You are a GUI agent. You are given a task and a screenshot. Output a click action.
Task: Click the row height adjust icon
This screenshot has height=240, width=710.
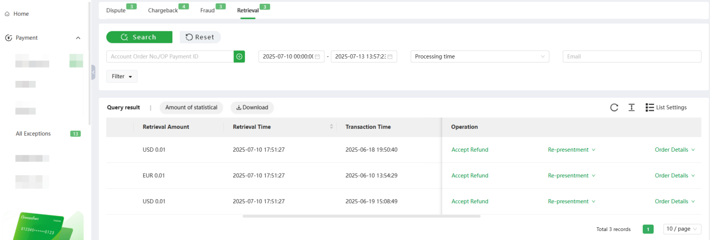pos(631,108)
